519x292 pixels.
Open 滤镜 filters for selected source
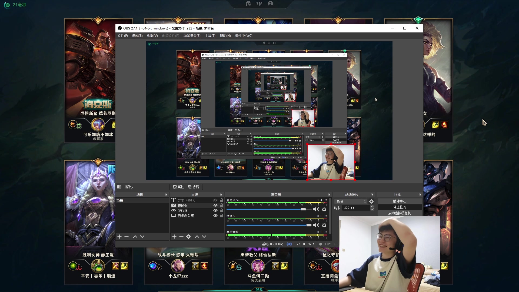pos(194,187)
